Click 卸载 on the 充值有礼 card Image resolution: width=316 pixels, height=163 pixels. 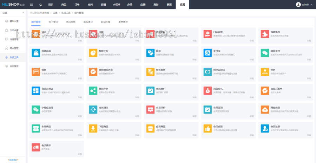pos(251,97)
